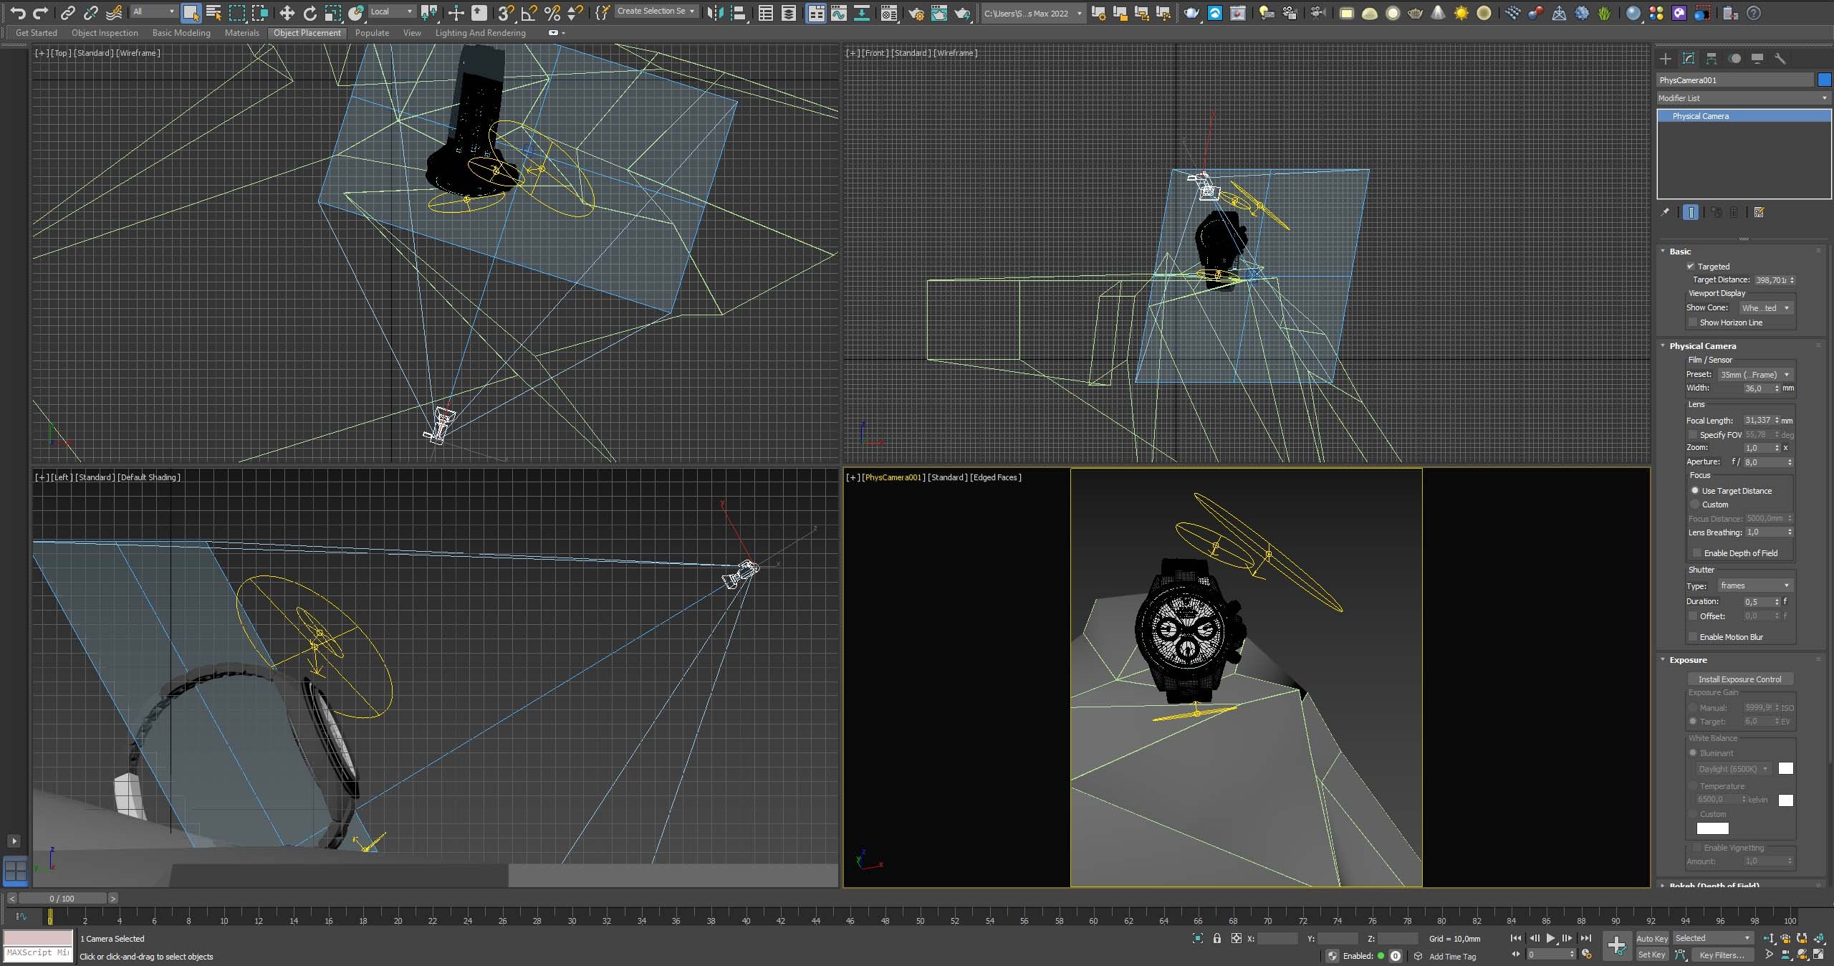
Task: Undo the last action
Action: pyautogui.click(x=17, y=13)
